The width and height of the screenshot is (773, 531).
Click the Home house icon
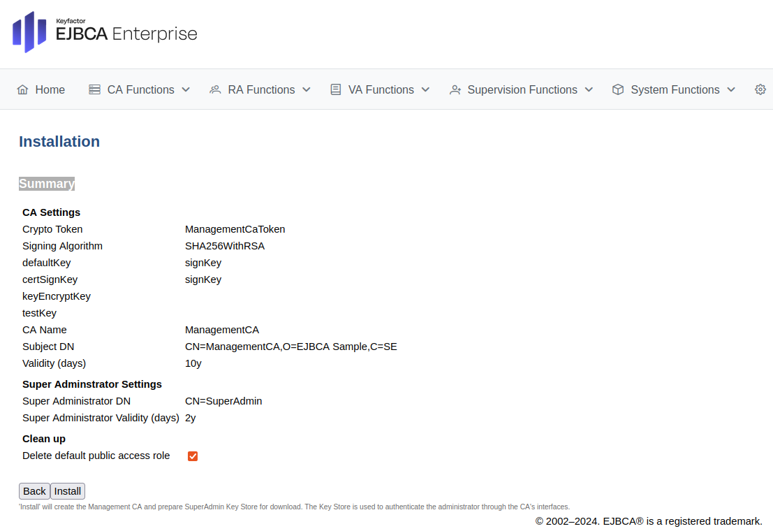click(23, 89)
